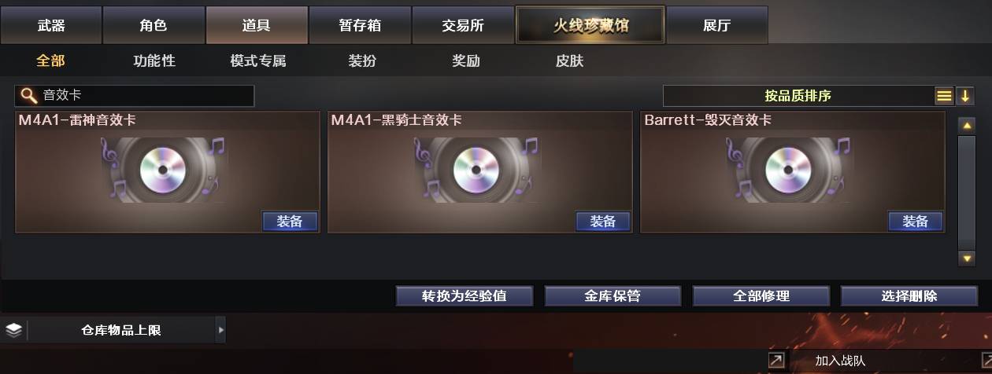
Task: Open the 火线珍藏馆 tab
Action: [590, 25]
